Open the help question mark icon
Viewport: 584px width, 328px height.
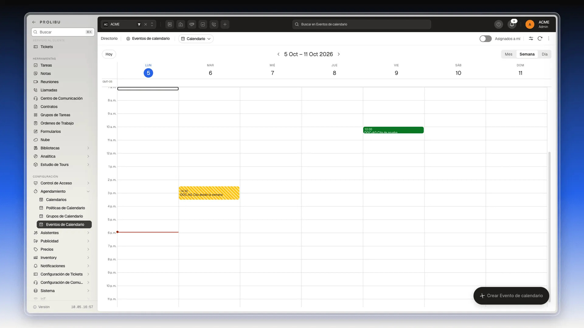(x=499, y=24)
